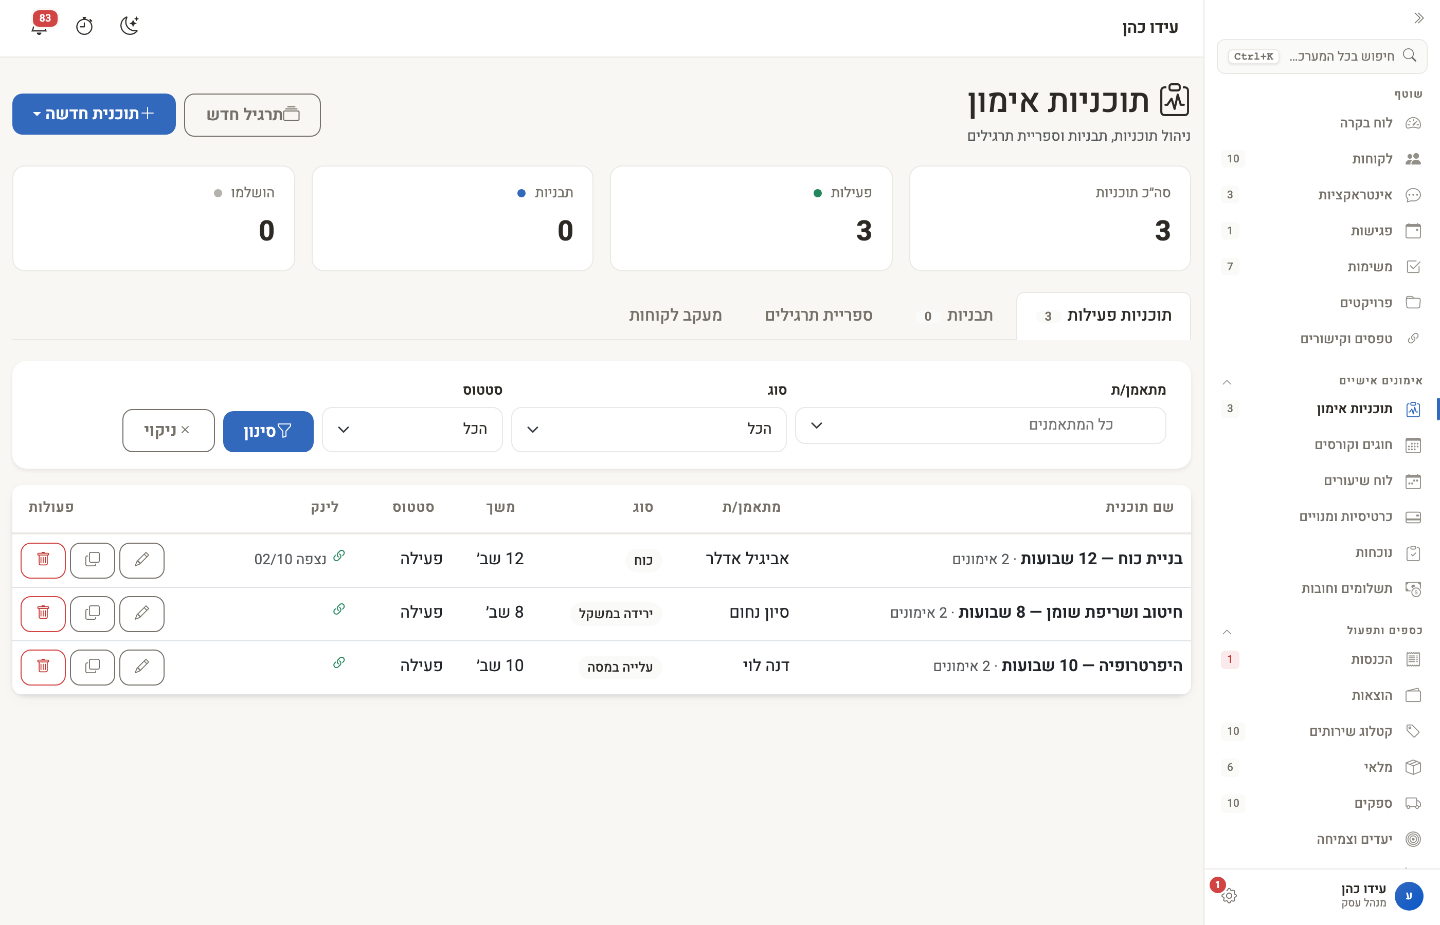Open settings gear beside user profile
The image size is (1440, 925).
coord(1229,896)
